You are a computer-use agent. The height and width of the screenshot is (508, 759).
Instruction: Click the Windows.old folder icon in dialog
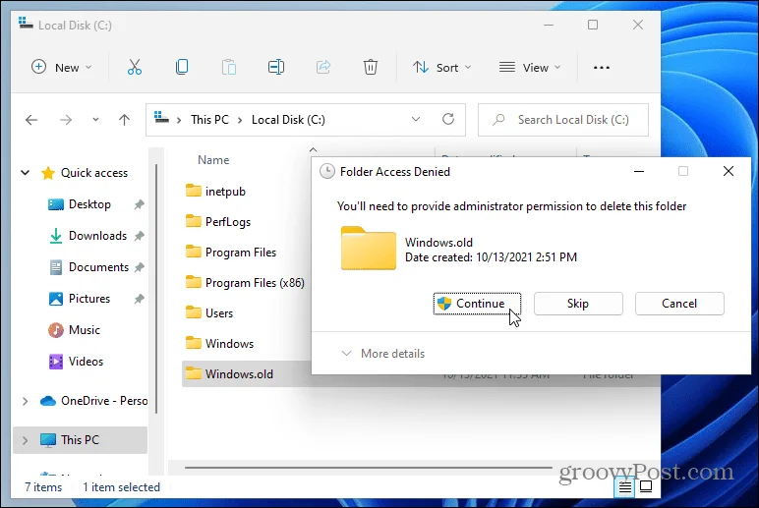(x=368, y=248)
